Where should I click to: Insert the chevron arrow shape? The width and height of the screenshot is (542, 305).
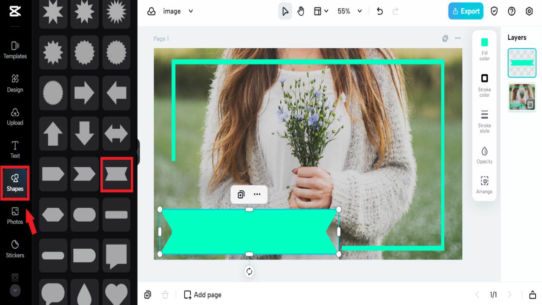point(85,174)
